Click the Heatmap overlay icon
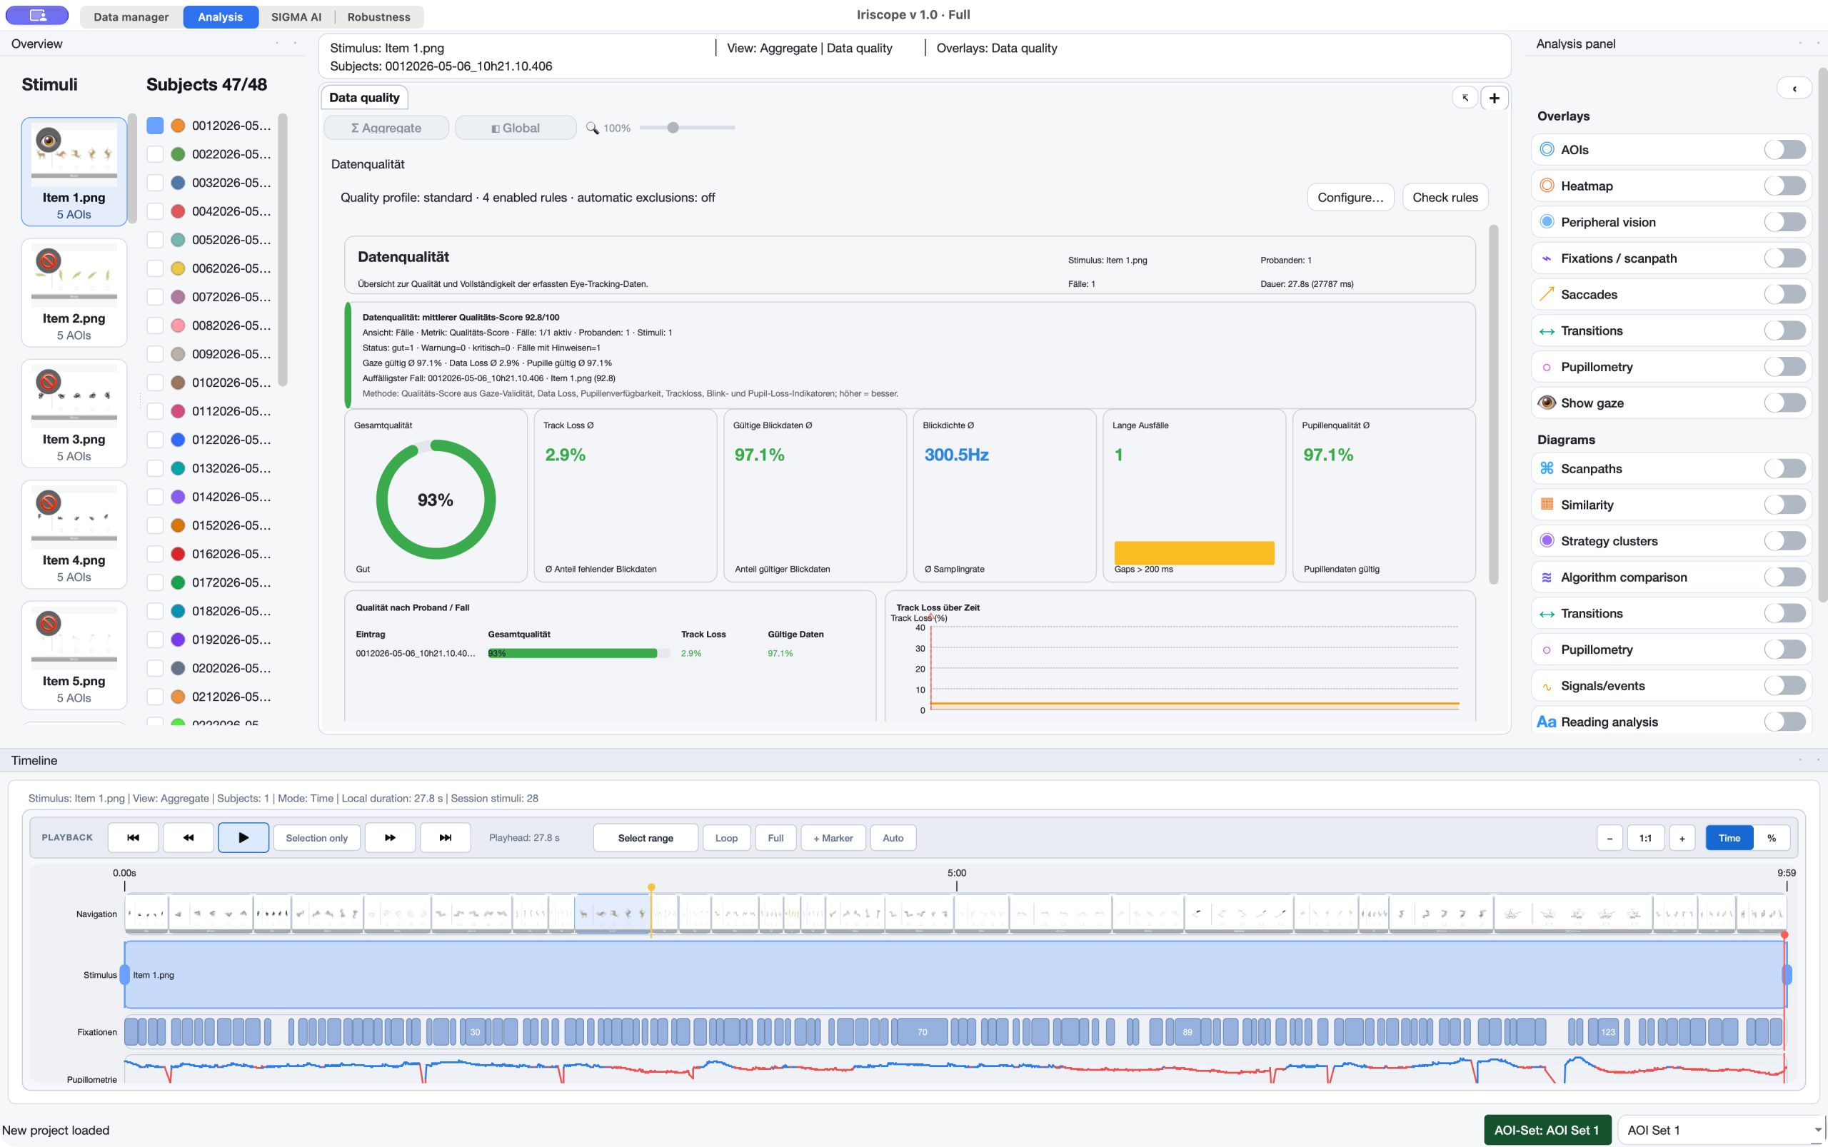The height and width of the screenshot is (1147, 1828). [x=1547, y=186]
